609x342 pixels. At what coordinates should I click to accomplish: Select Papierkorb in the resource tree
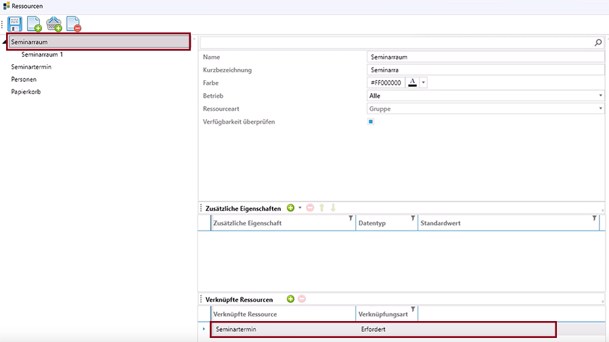click(x=26, y=91)
